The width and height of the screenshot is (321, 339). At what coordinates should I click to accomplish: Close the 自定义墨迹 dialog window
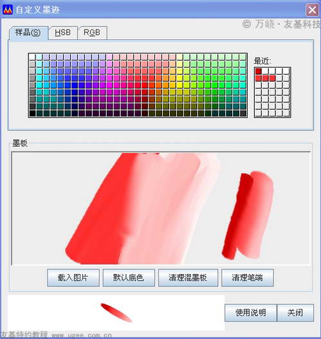point(312,10)
